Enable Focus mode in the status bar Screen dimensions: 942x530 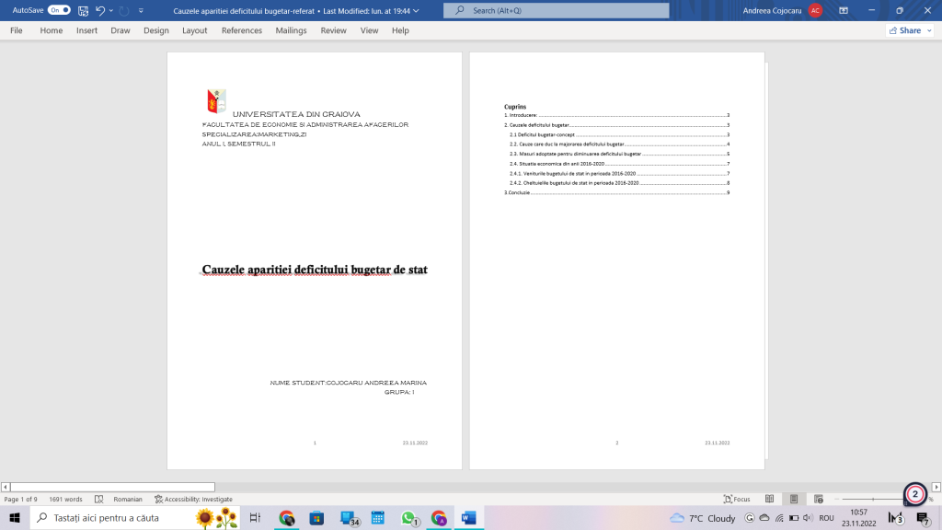click(737, 499)
